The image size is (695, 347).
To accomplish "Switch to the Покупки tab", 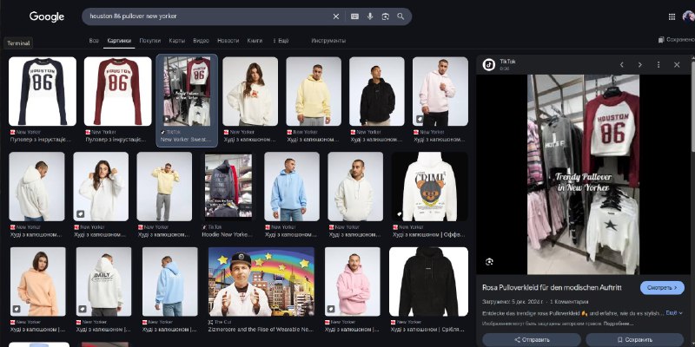I will (x=149, y=40).
